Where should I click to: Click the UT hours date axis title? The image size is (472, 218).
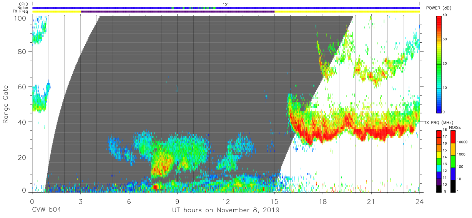click(226, 210)
